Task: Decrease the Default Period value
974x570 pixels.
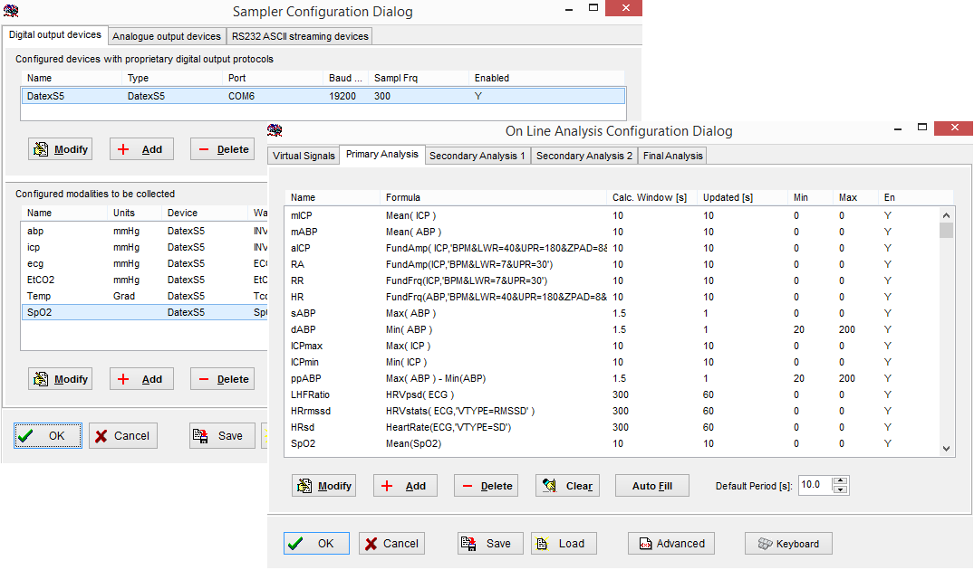Action: [840, 490]
